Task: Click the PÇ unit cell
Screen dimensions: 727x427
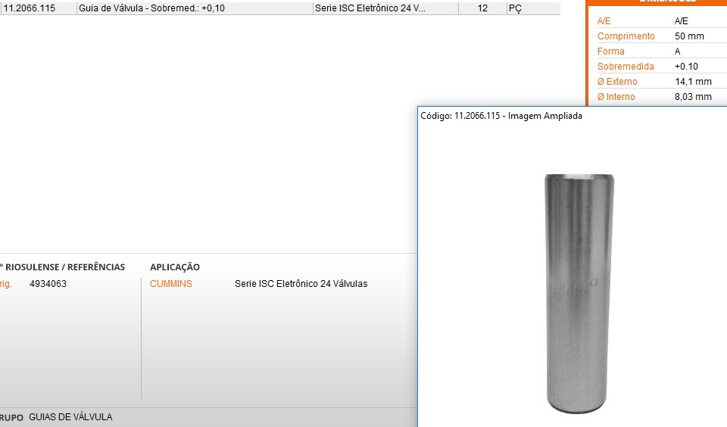Action: tap(515, 8)
